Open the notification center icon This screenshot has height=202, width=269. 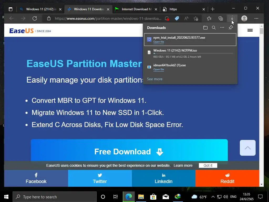(260, 197)
